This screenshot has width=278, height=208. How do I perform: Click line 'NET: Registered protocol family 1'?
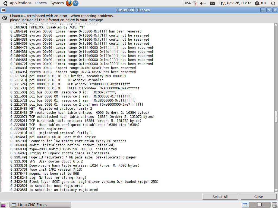(x=61, y=133)
